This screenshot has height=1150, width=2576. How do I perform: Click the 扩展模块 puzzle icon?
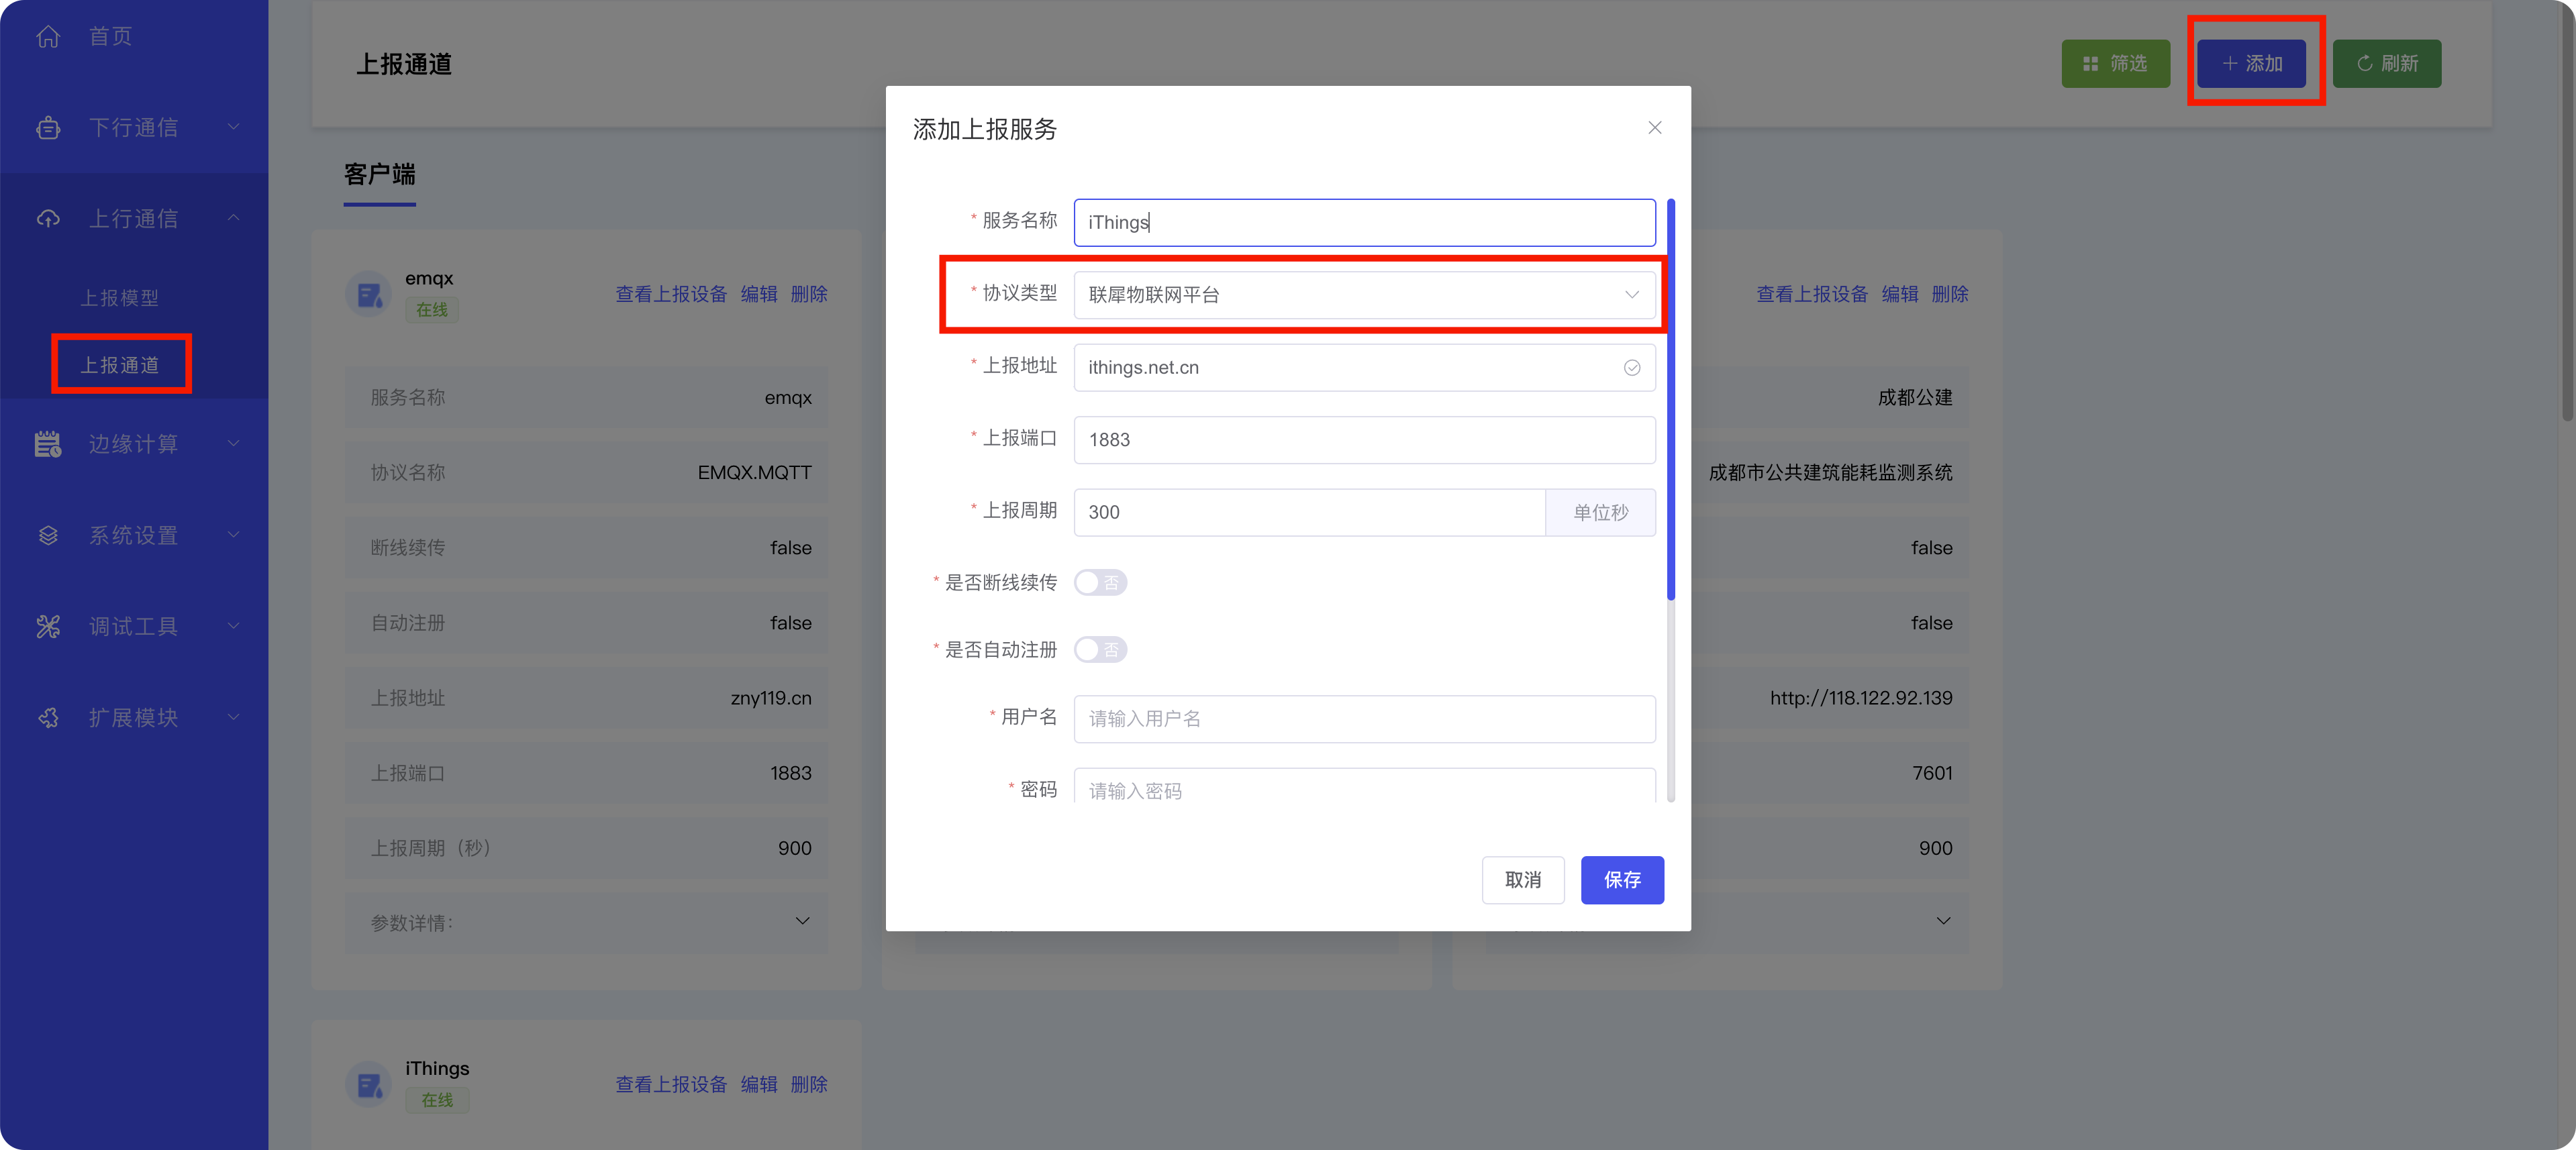pyautogui.click(x=48, y=718)
